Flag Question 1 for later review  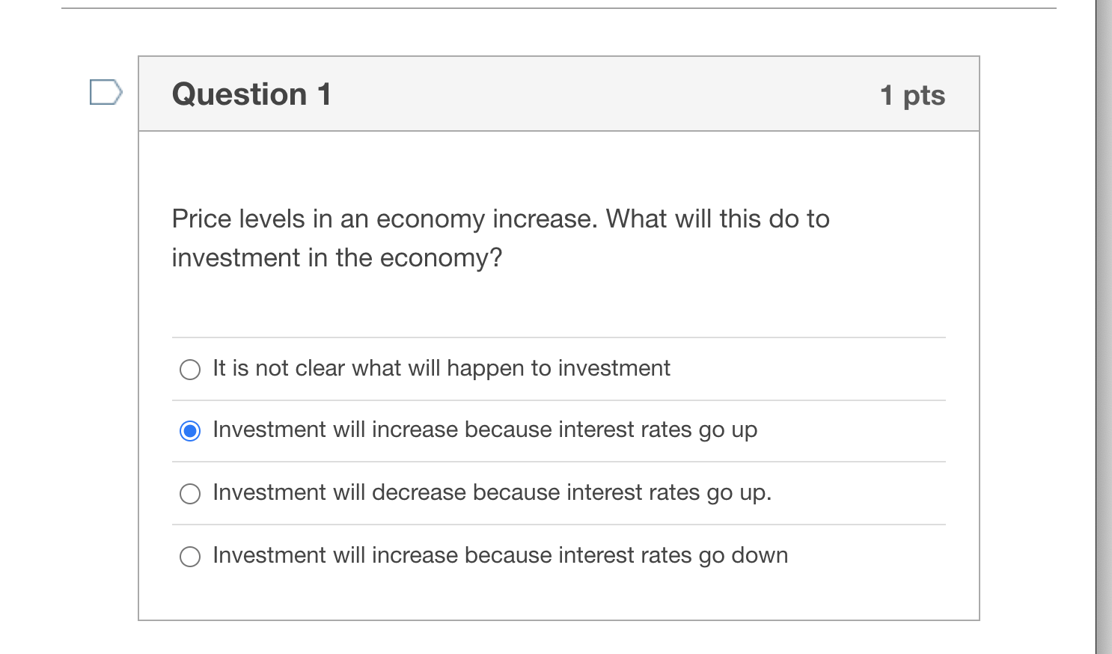point(106,92)
